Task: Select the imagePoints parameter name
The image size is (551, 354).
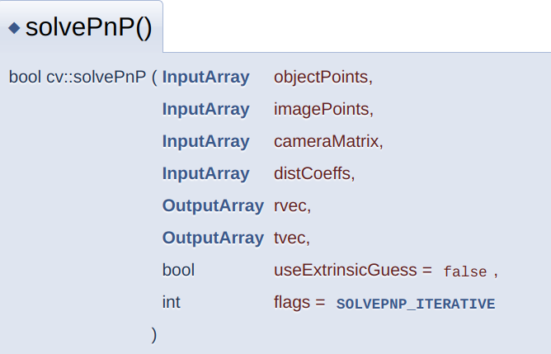Action: coord(322,109)
